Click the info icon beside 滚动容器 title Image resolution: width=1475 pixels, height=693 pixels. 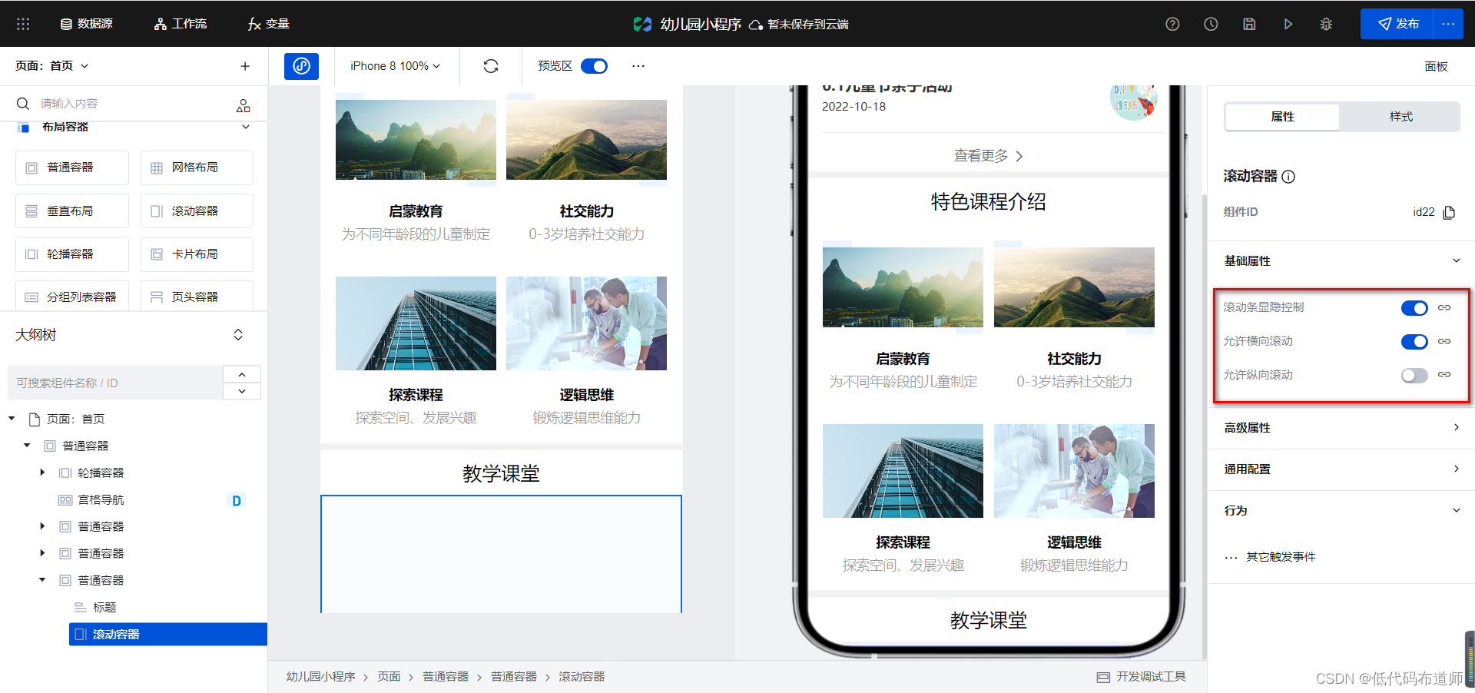[x=1289, y=177]
